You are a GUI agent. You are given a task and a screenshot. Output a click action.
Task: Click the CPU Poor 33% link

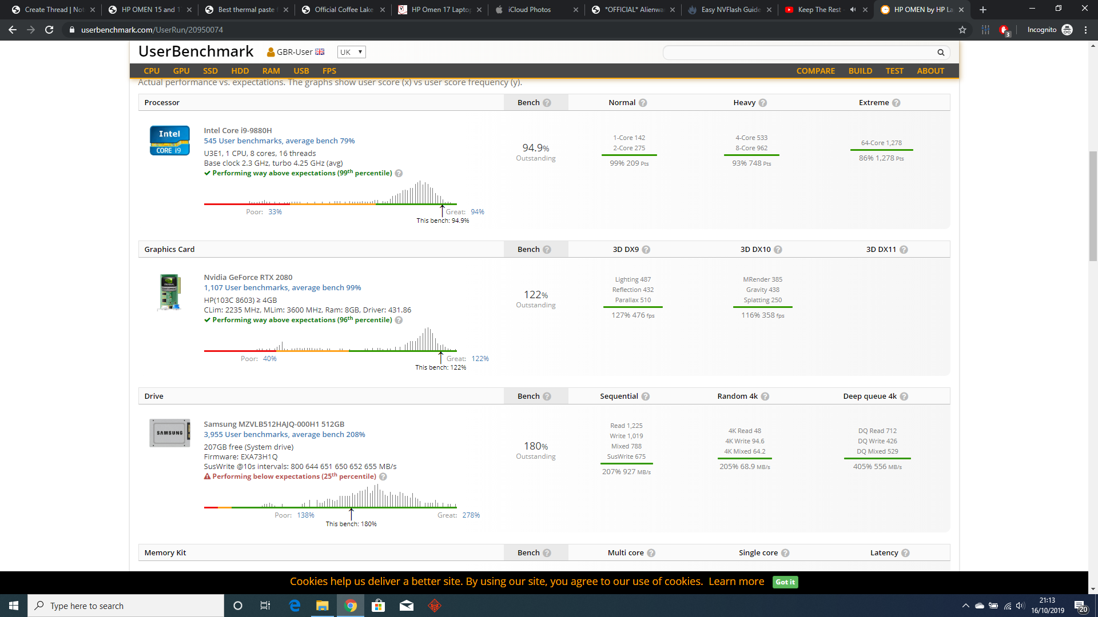coord(275,212)
